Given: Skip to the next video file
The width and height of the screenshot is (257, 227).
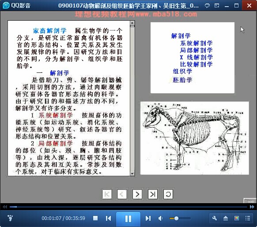Looking at the screenshot, I should pyautogui.click(x=148, y=218).
